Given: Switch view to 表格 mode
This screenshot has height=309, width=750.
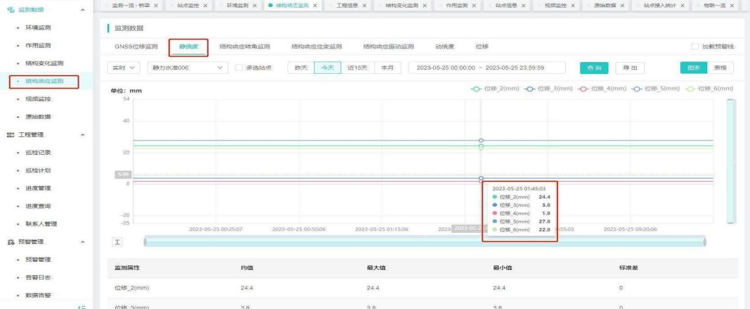Looking at the screenshot, I should tap(720, 68).
